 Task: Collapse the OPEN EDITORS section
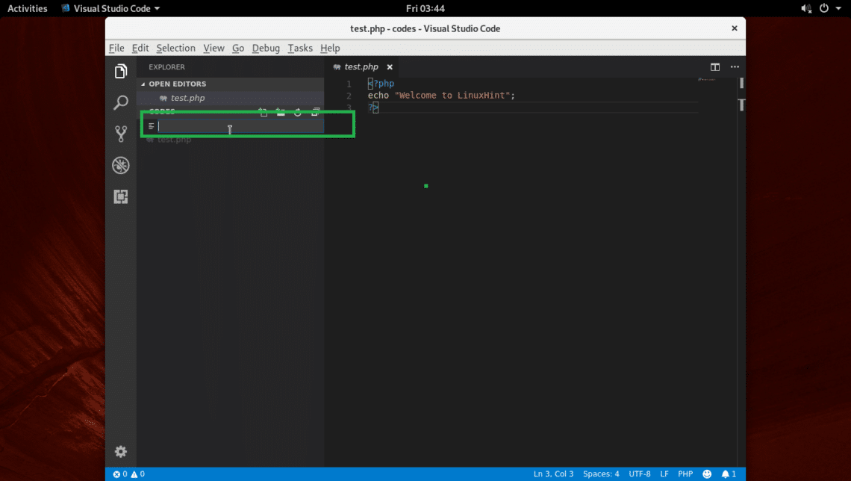[177, 84]
